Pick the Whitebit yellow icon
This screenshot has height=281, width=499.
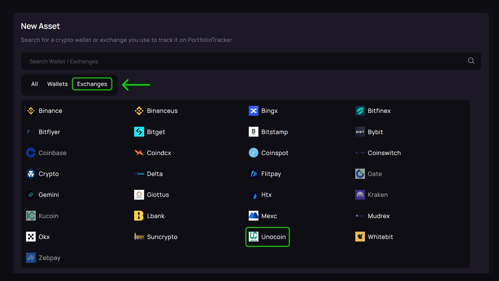point(360,237)
